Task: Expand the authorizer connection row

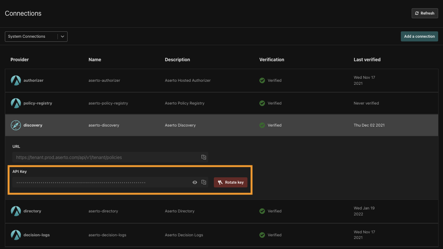Action: click(x=222, y=81)
